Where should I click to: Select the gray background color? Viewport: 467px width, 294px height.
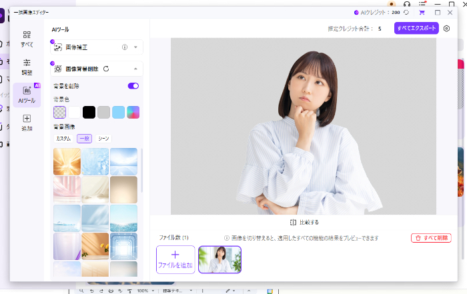click(x=103, y=113)
